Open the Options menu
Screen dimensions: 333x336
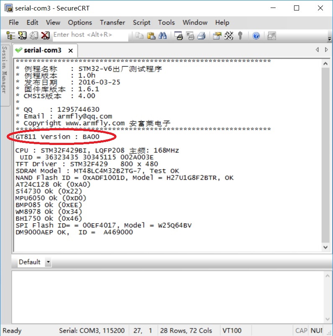pos(80,23)
